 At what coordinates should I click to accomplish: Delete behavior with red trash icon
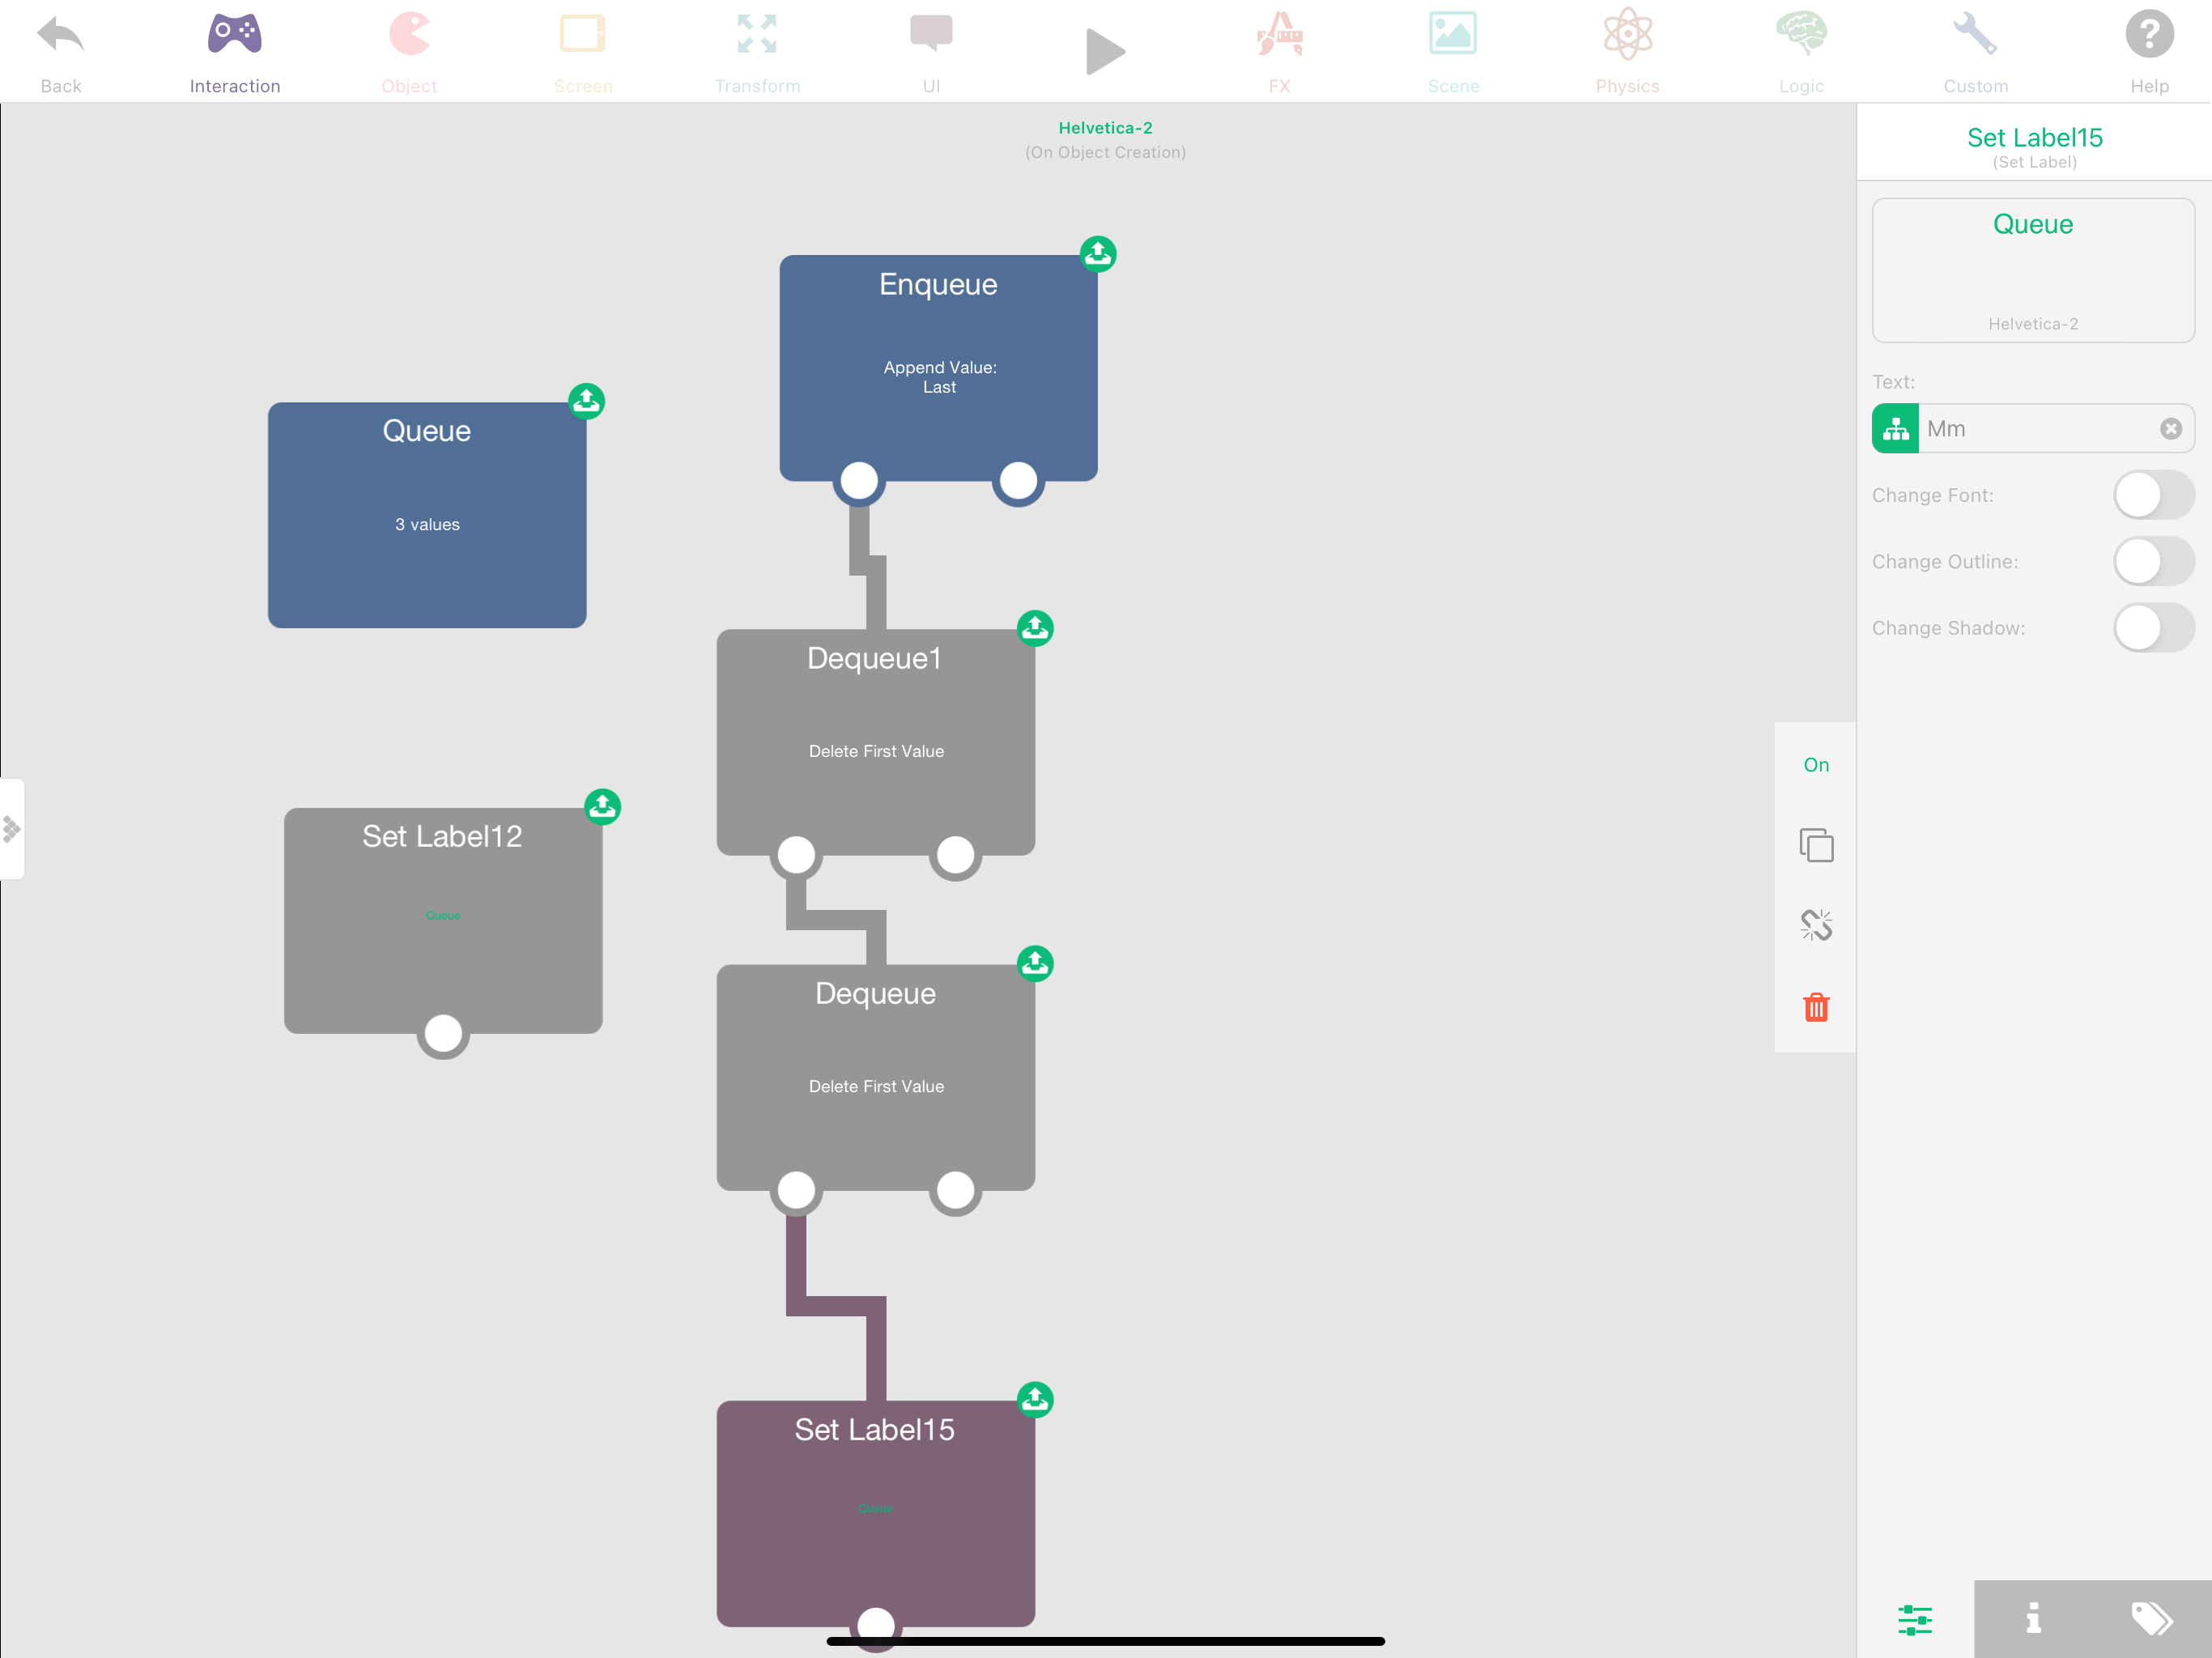pyautogui.click(x=1816, y=1007)
